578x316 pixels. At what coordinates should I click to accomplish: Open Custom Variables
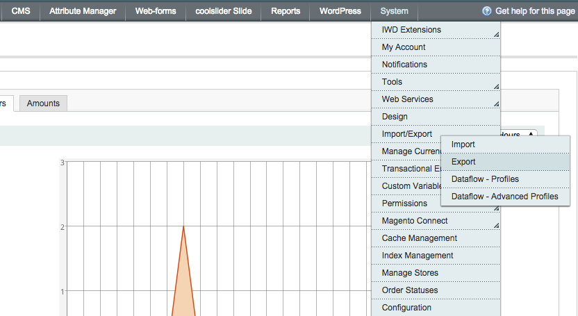pos(406,186)
